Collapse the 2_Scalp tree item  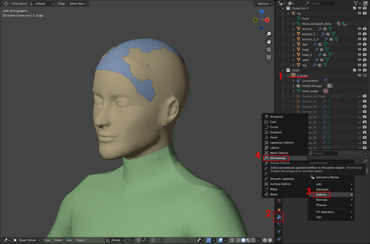[288, 75]
